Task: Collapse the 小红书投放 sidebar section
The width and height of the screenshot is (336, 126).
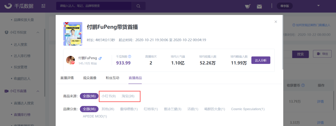Action: coord(38,33)
